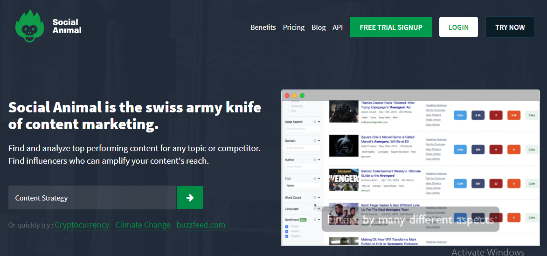Open the TLD None dropdown
This screenshot has height=256, width=547.
point(303,186)
